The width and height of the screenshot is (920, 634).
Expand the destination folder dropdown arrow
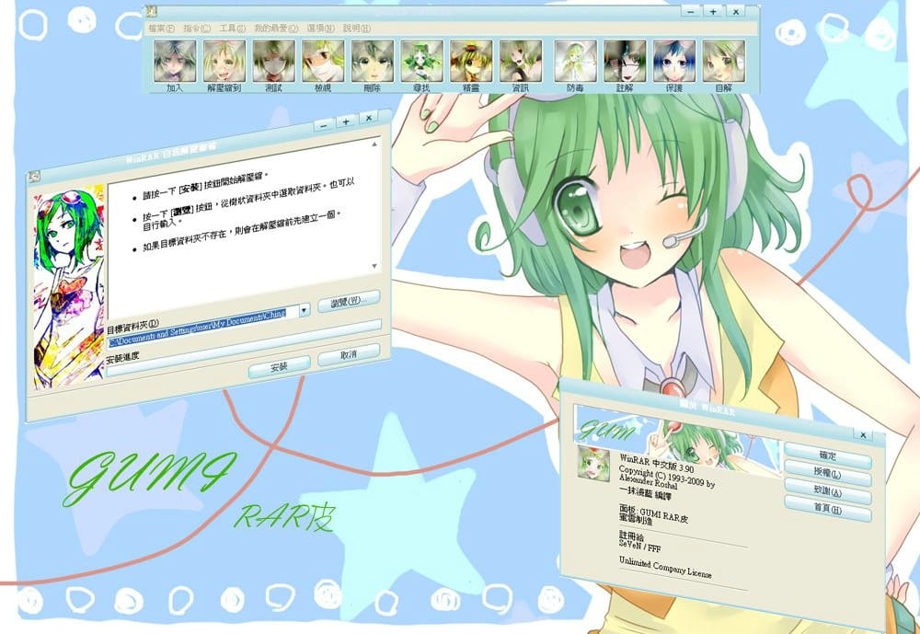[x=304, y=310]
